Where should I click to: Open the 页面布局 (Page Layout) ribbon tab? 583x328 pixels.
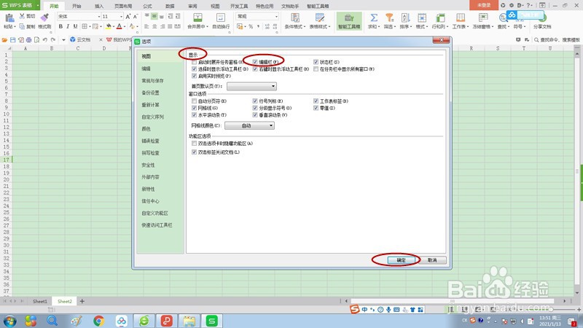(x=123, y=6)
